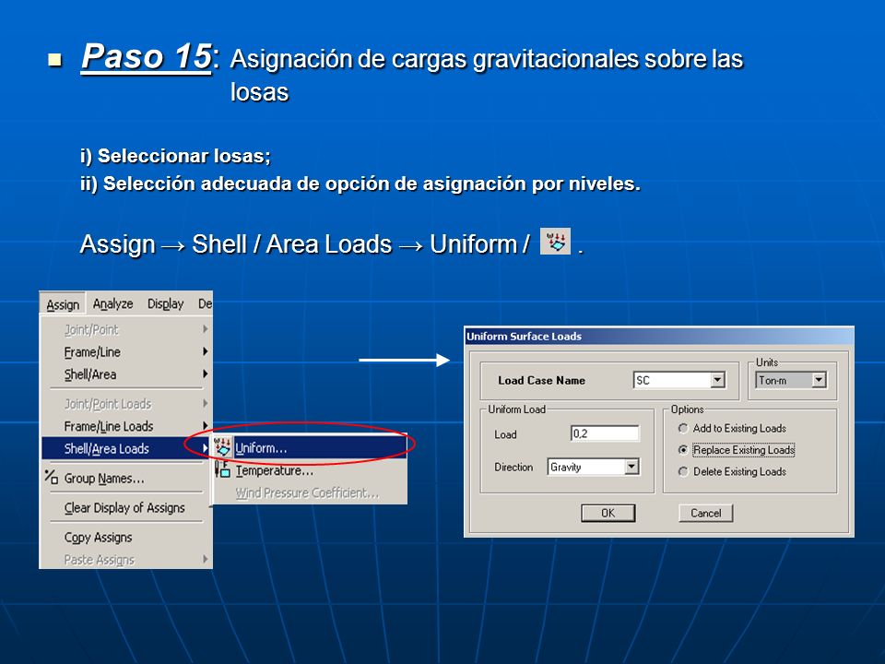Click the 'Paso 15' heading text
This screenshot has width=885, height=664.
[147, 56]
